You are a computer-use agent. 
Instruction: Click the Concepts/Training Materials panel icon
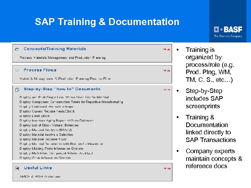[x=17, y=49]
